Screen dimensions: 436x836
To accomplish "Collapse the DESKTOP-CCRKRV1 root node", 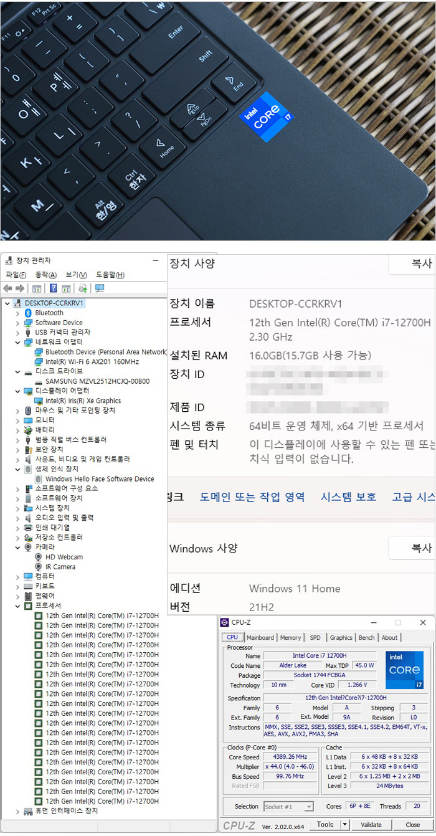I will coord(7,303).
